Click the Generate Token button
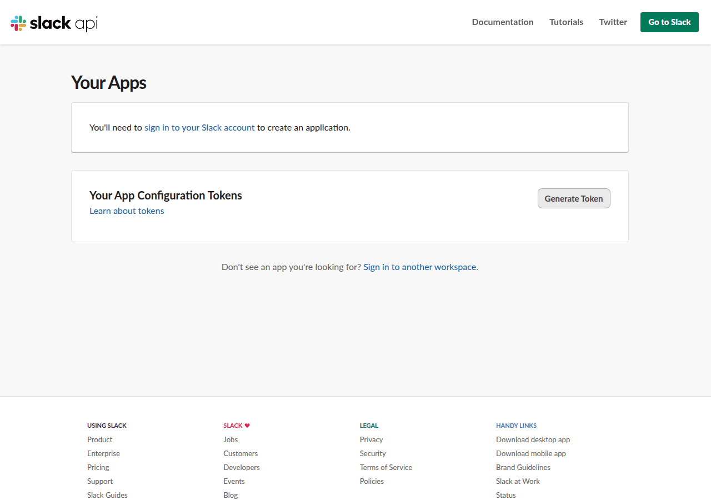Screen dimensions: 711x500 [574, 198]
